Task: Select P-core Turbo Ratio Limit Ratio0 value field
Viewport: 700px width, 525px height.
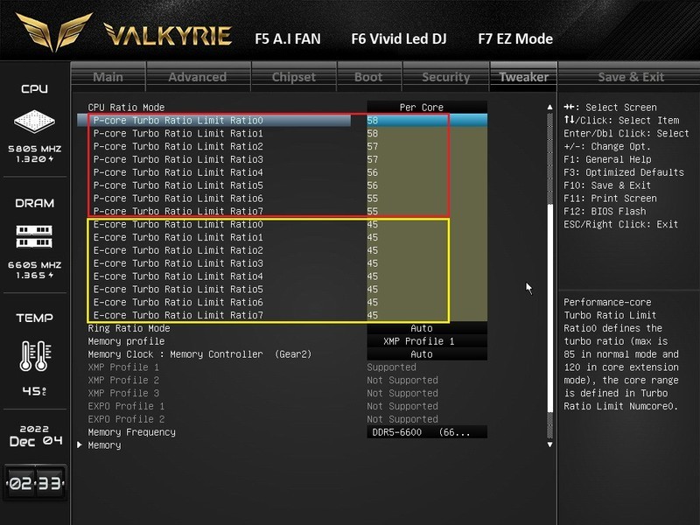Action: click(407, 121)
